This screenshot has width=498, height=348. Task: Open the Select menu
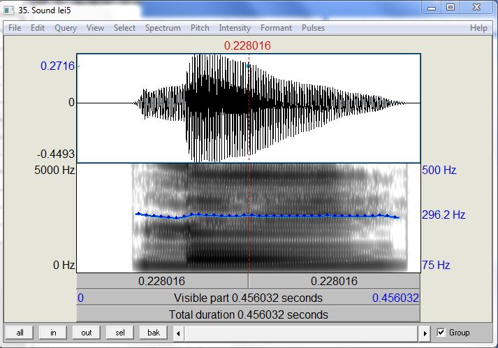[x=124, y=28]
